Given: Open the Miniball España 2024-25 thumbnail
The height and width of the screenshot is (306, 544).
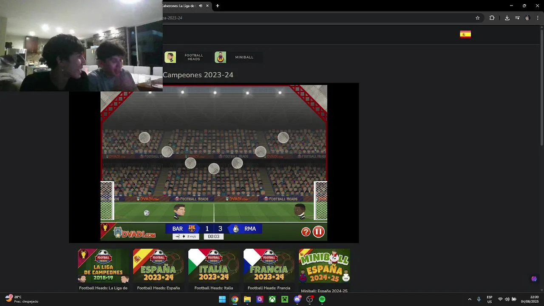Looking at the screenshot, I should (x=324, y=266).
